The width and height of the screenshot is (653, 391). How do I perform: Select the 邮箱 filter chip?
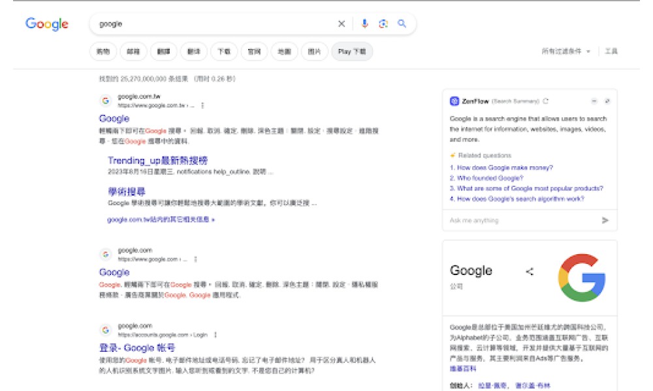(133, 51)
